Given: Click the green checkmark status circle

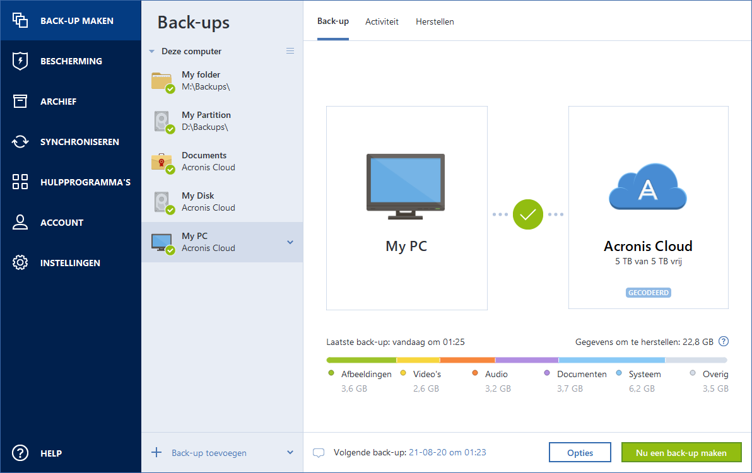Looking at the screenshot, I should click(x=527, y=214).
